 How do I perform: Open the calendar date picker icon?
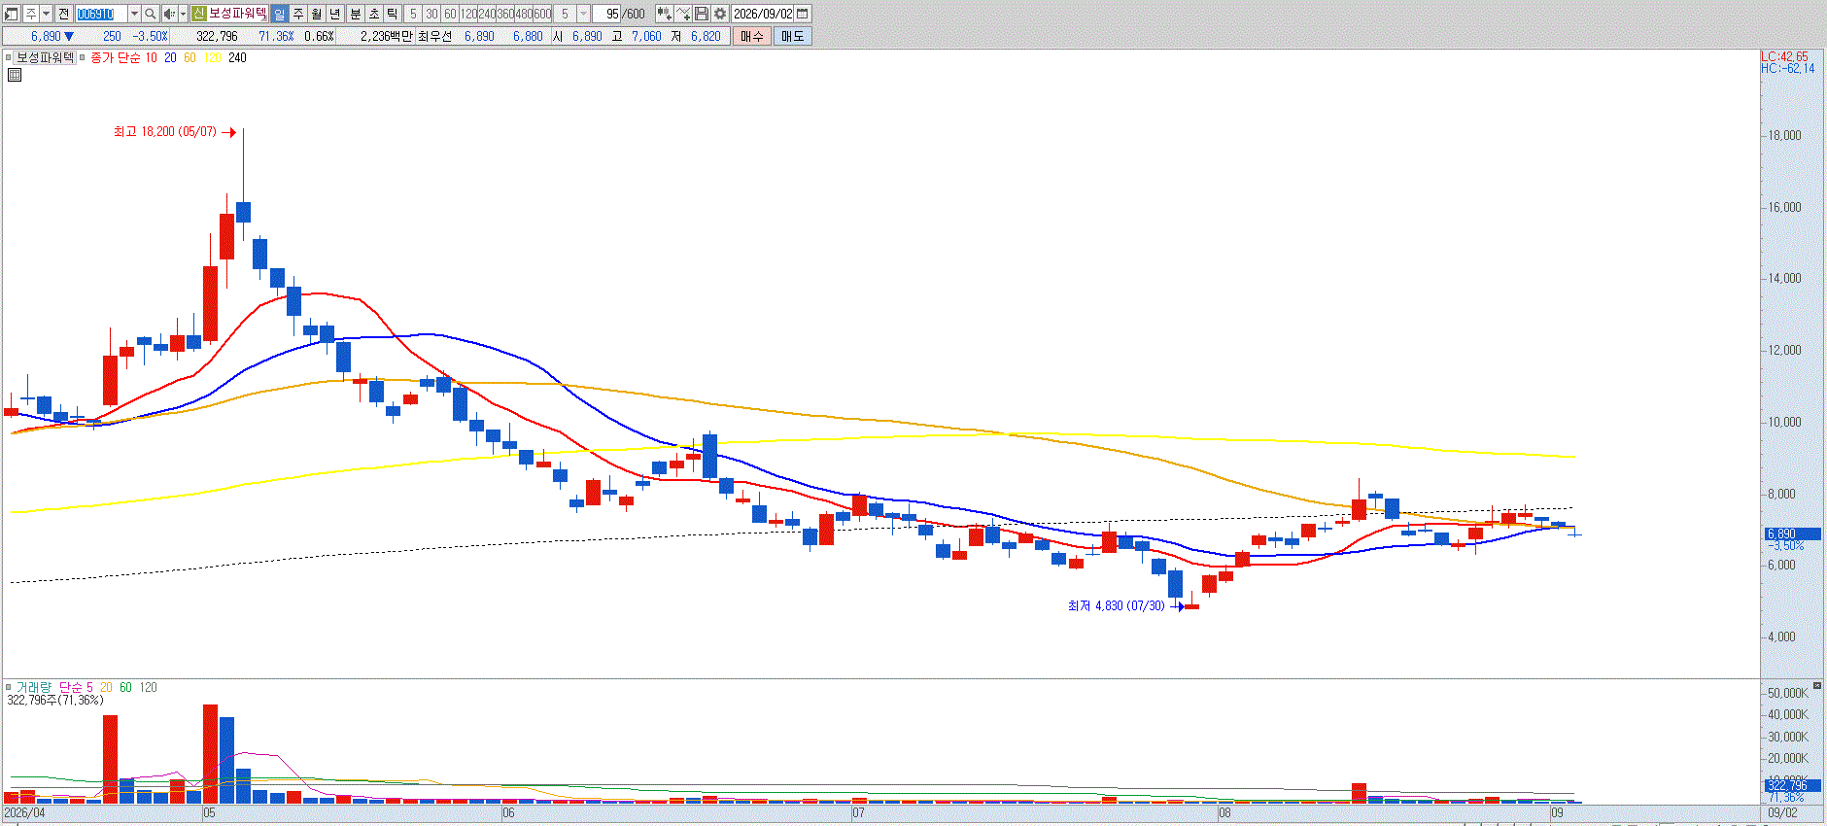click(x=803, y=14)
